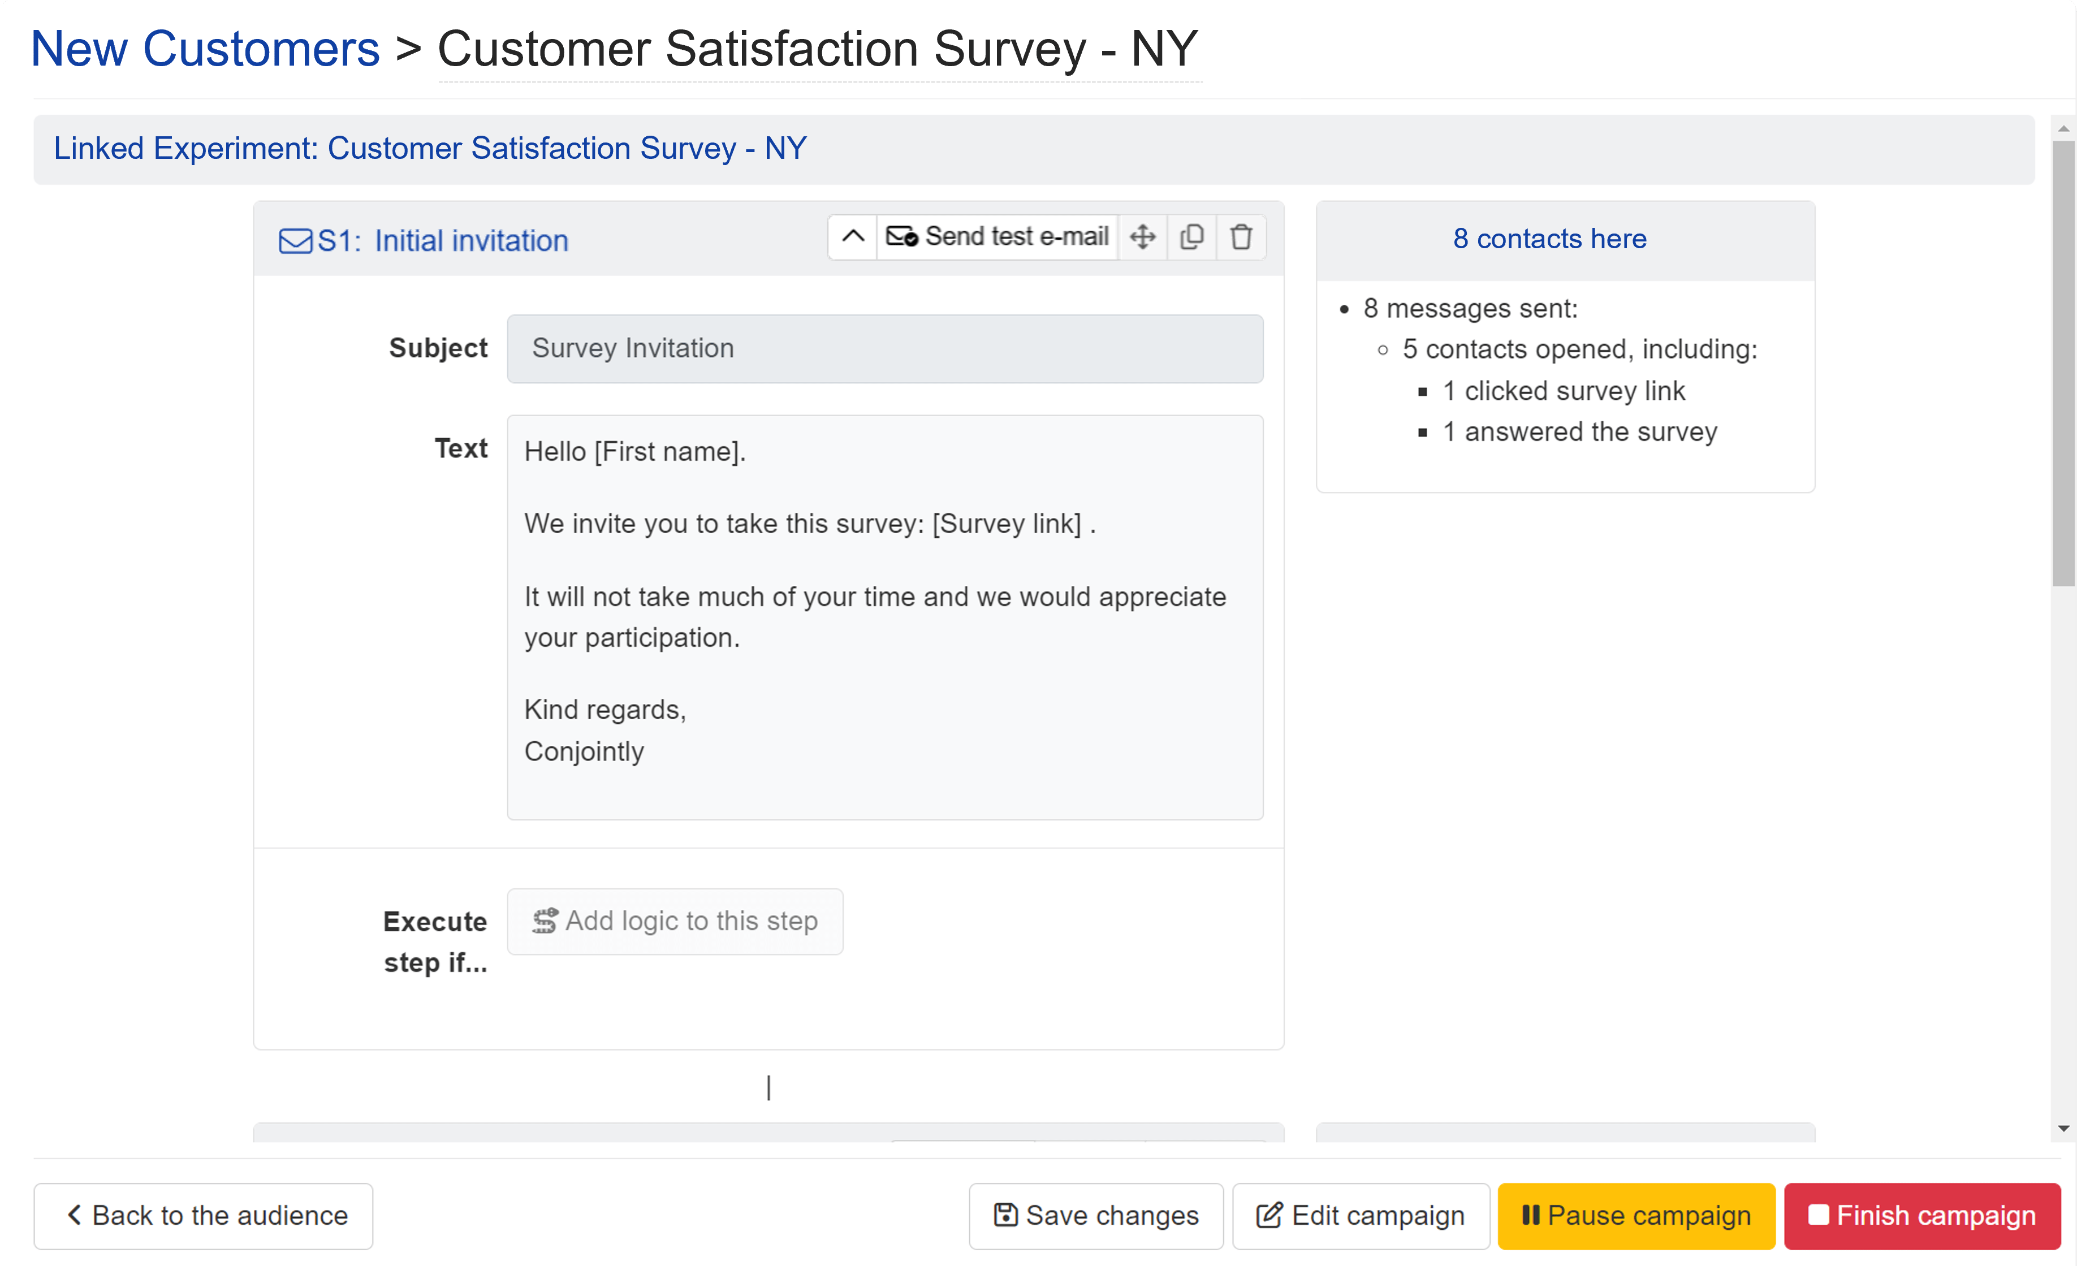The height and width of the screenshot is (1266, 2077).
Task: Save changes to the campaign
Action: [x=1096, y=1216]
